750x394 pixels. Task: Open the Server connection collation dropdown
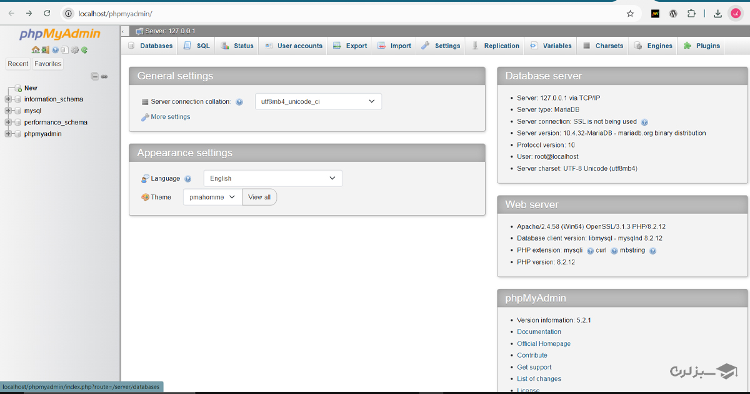[317, 101]
